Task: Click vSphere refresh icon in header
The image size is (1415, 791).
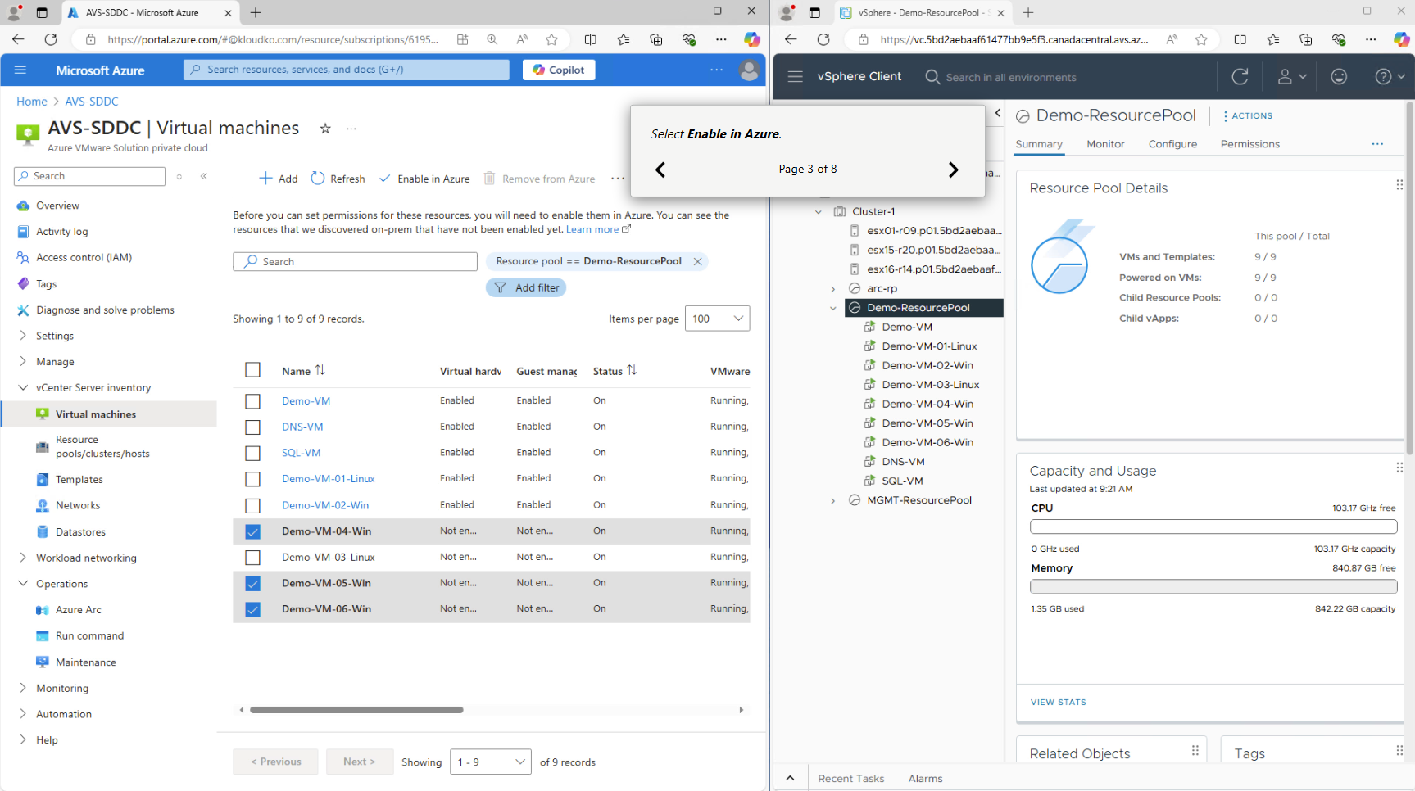Action: (x=1240, y=76)
